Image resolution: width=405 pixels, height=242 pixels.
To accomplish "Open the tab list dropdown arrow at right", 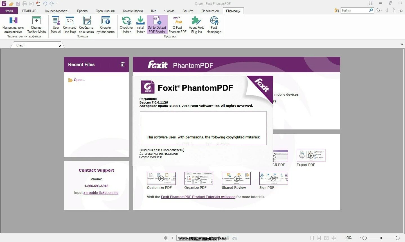I will pyautogui.click(x=402, y=44).
